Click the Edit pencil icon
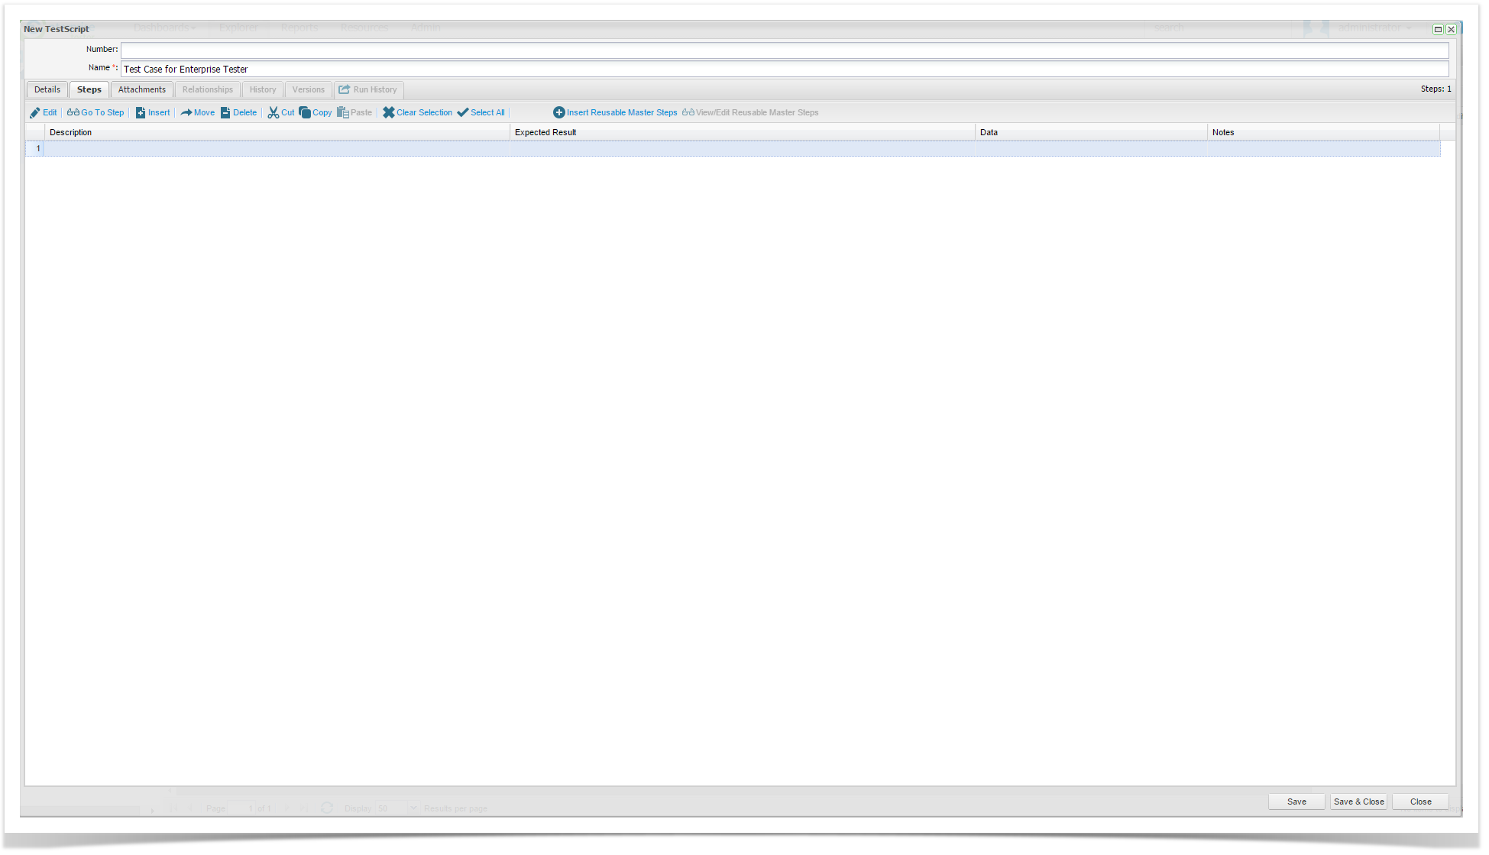Screen dimensions: 1489x855 [35, 113]
